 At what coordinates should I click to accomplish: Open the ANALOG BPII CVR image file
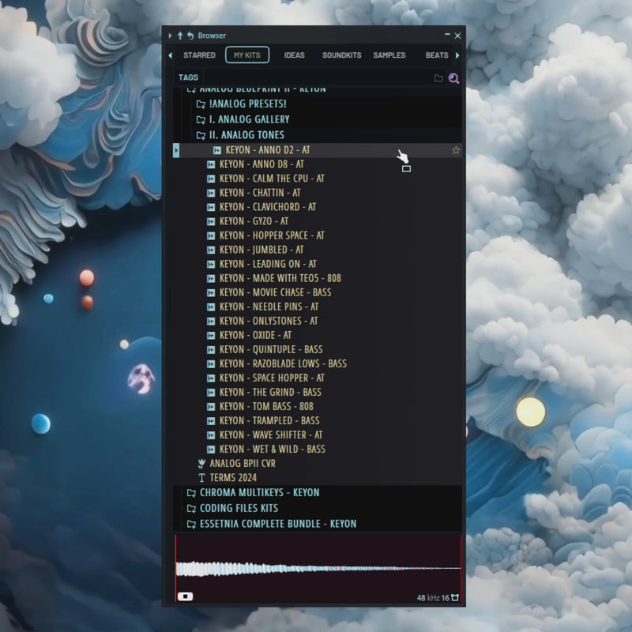coord(242,464)
